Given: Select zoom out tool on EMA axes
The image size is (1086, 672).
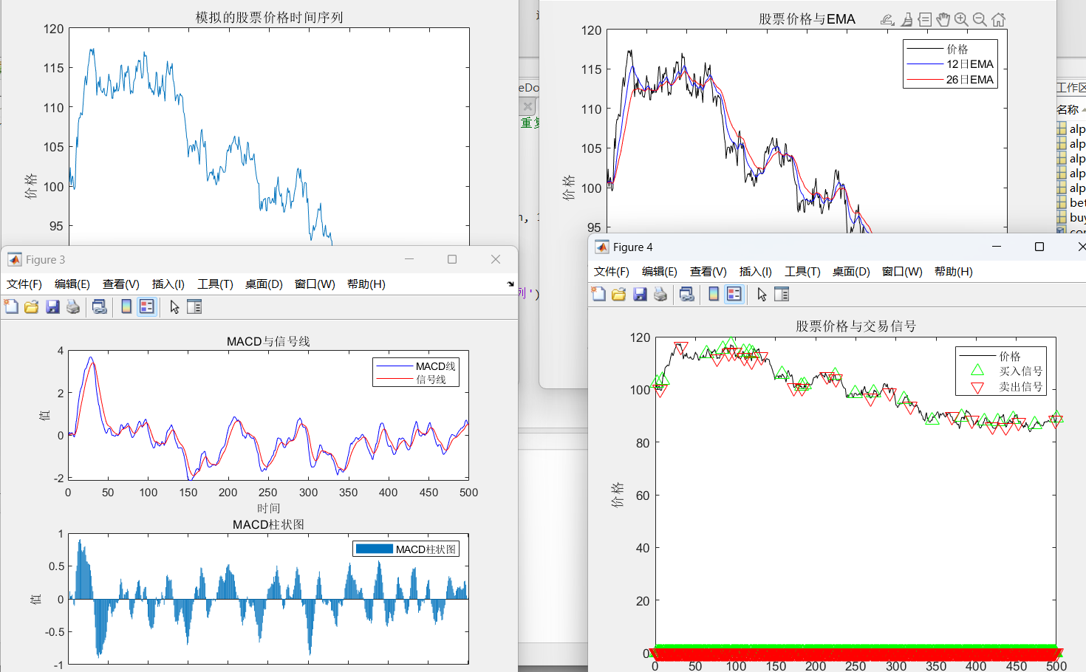Looking at the screenshot, I should coord(980,20).
